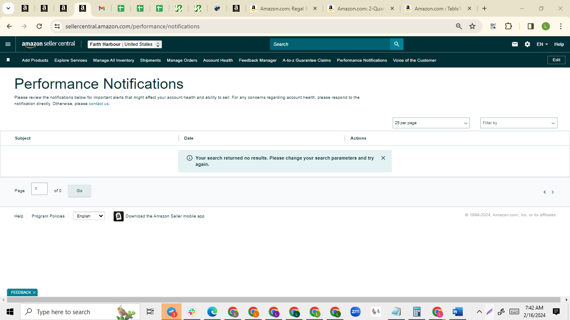Open Zoom from the taskbar

pos(356,312)
